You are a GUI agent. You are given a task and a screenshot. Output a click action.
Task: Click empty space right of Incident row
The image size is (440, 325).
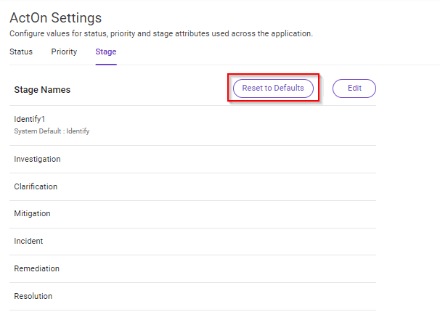tap(210, 241)
